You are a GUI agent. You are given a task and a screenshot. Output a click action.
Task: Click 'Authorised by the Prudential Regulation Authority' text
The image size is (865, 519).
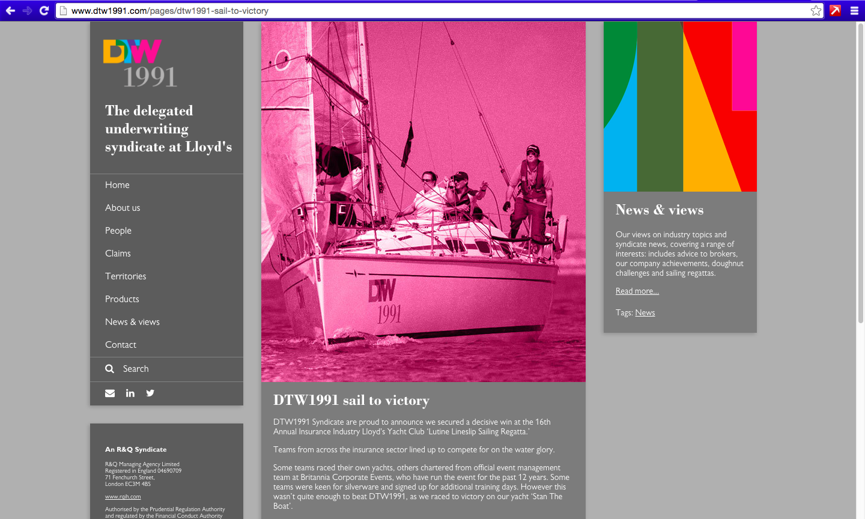(165, 509)
